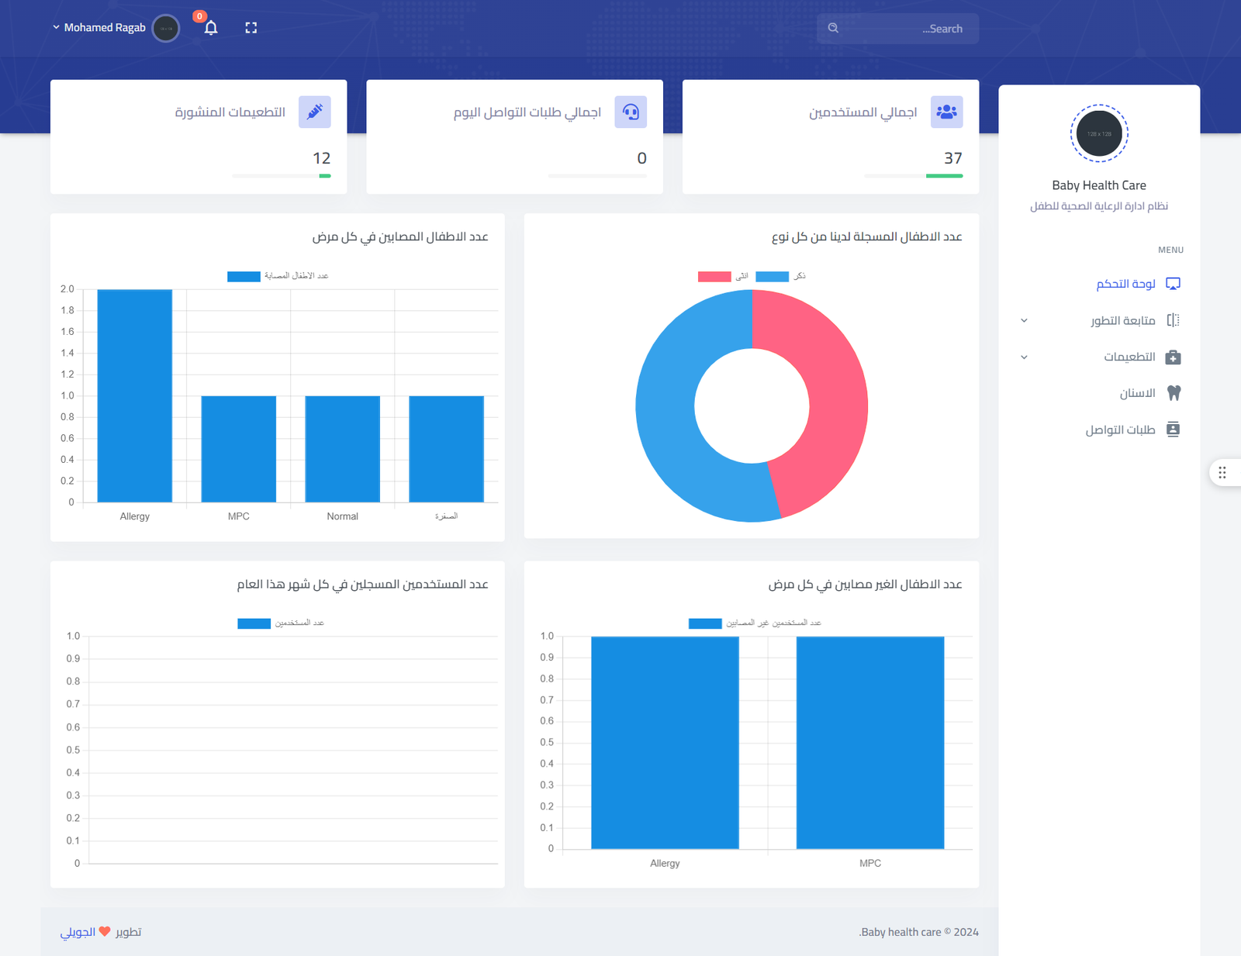Toggle the female (انثى) legend in doughnut chart

point(723,276)
